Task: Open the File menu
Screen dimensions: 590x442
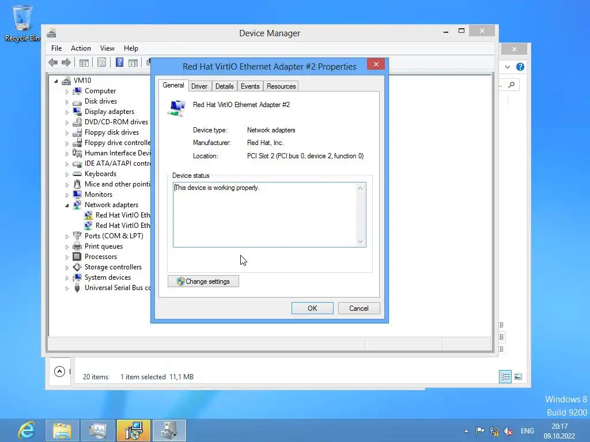Action: [x=56, y=48]
